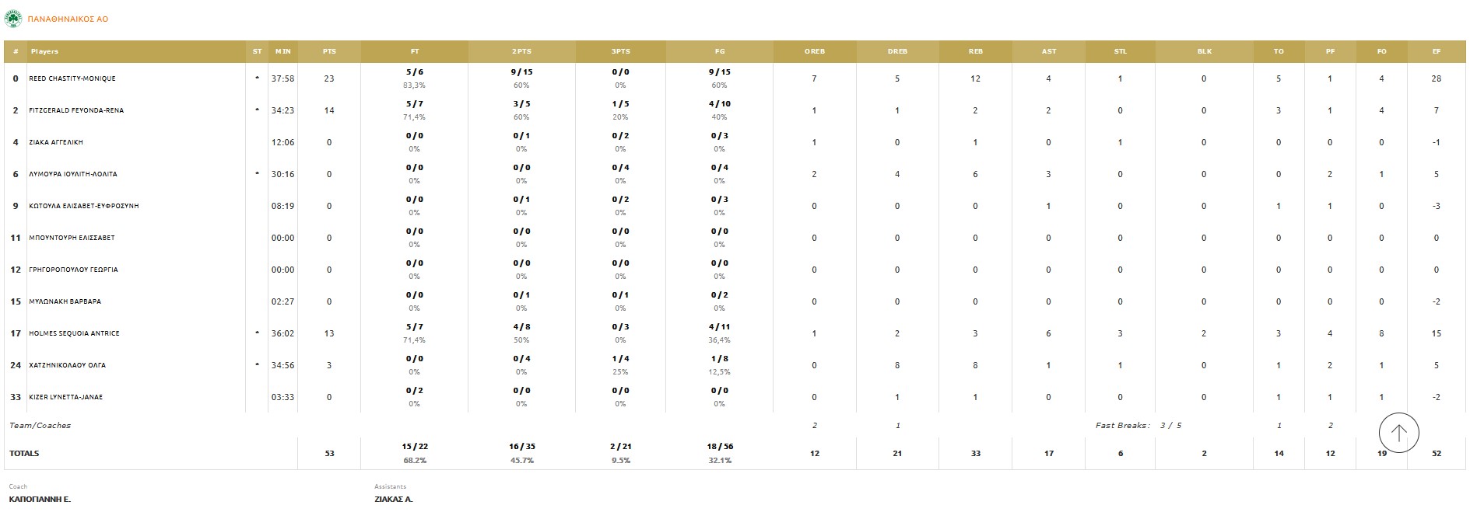1470x512 pixels.
Task: Click the EF efficiency column header
Action: point(1436,51)
